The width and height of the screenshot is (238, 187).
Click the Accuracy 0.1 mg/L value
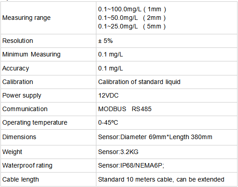pos(110,68)
